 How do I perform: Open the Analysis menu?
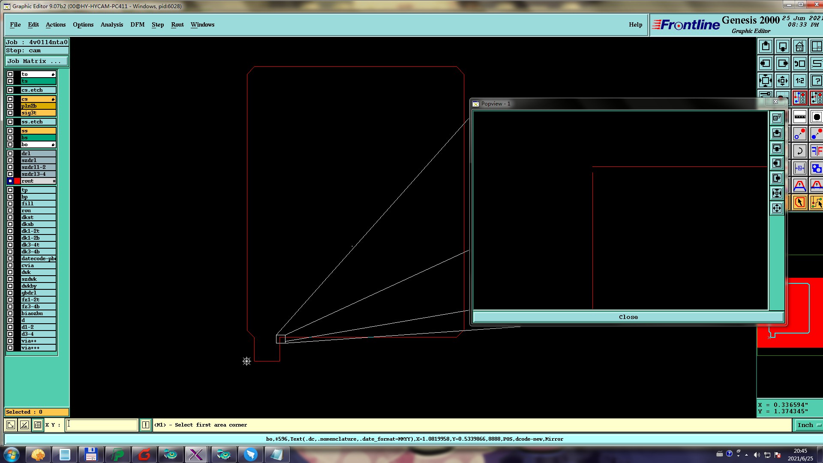[111, 24]
